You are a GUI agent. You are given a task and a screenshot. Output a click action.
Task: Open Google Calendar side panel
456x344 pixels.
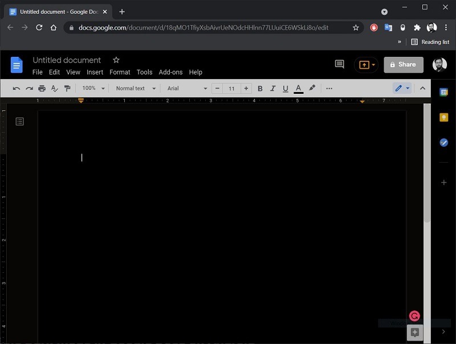(444, 92)
